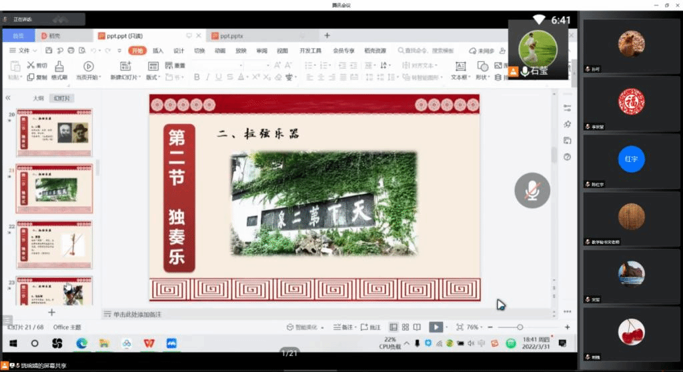The image size is (683, 372).
Task: Unmute the crossed-out microphone button
Action: pos(532,191)
